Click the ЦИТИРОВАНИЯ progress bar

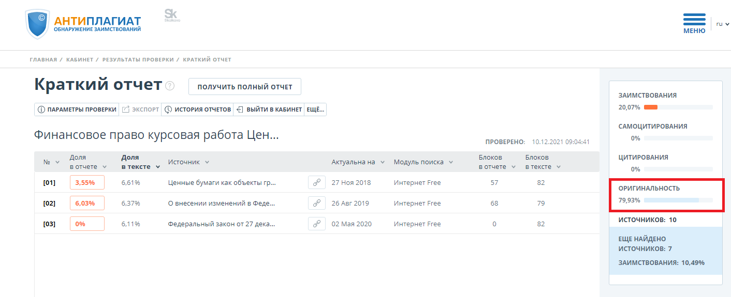[x=678, y=169]
